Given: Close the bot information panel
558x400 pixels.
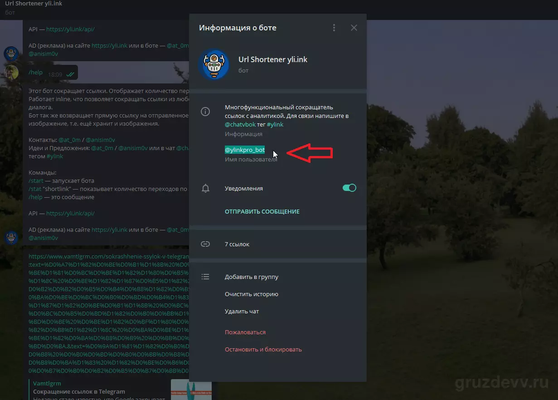Looking at the screenshot, I should (354, 28).
